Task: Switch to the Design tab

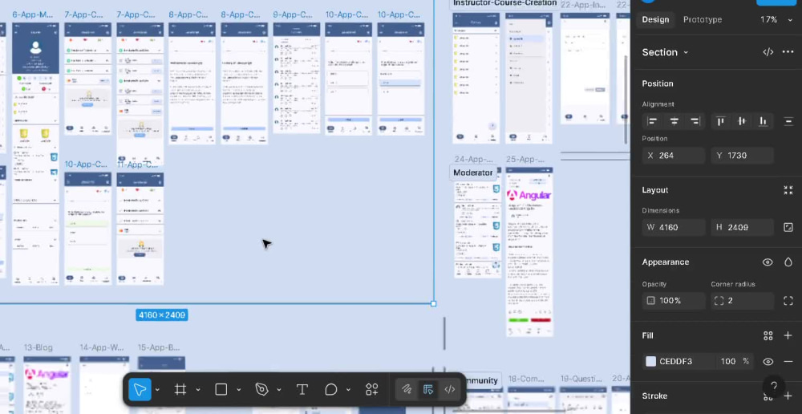Action: (x=655, y=19)
